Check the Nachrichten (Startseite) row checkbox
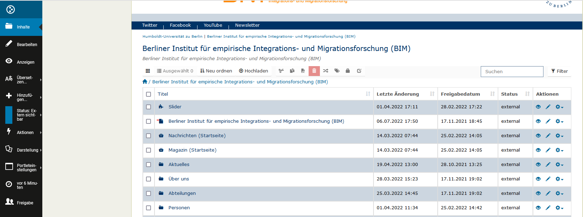The image size is (583, 217). pyautogui.click(x=148, y=136)
